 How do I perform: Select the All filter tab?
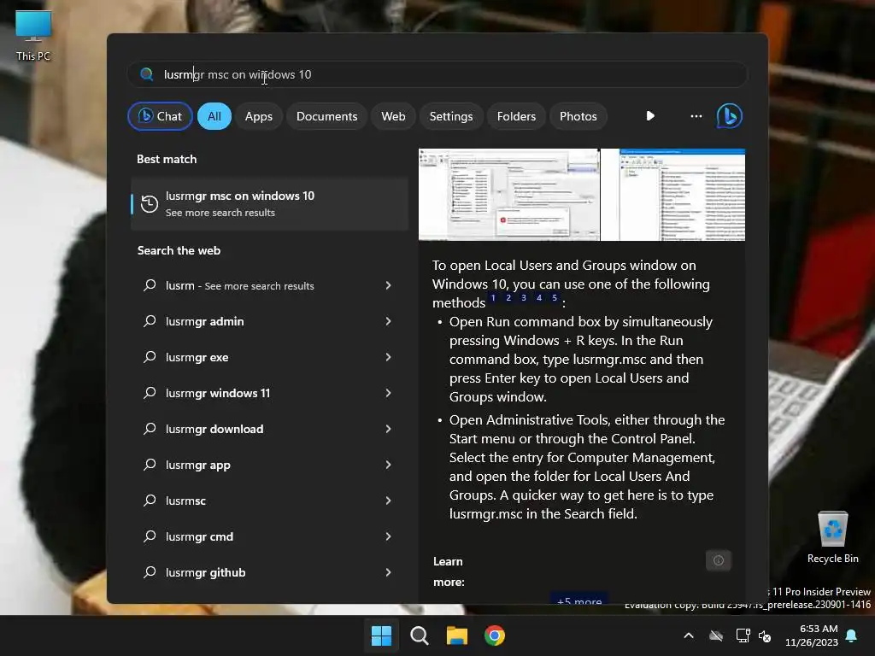[x=214, y=116]
